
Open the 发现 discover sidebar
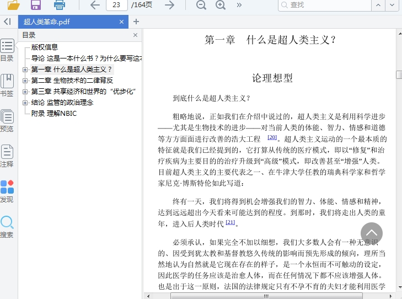[x=7, y=191]
